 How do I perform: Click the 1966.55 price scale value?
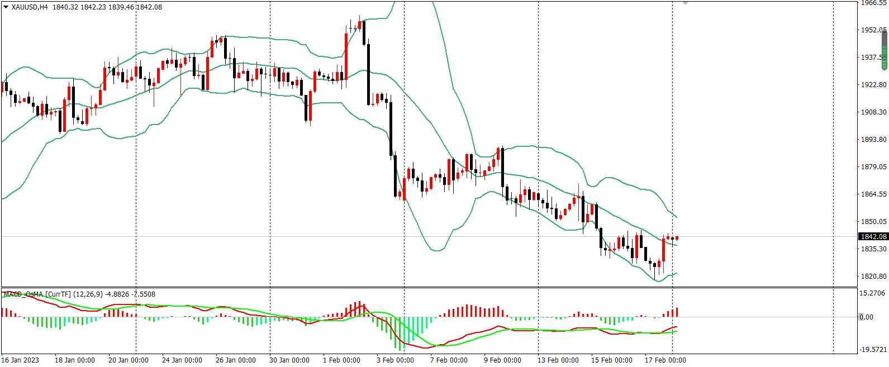(874, 3)
